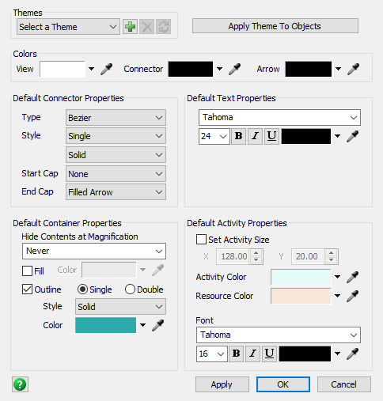Click Apply Theme To Objects button

(x=275, y=26)
